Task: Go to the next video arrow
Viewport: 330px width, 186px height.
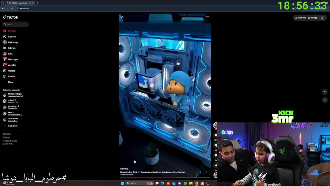Action: [325, 100]
